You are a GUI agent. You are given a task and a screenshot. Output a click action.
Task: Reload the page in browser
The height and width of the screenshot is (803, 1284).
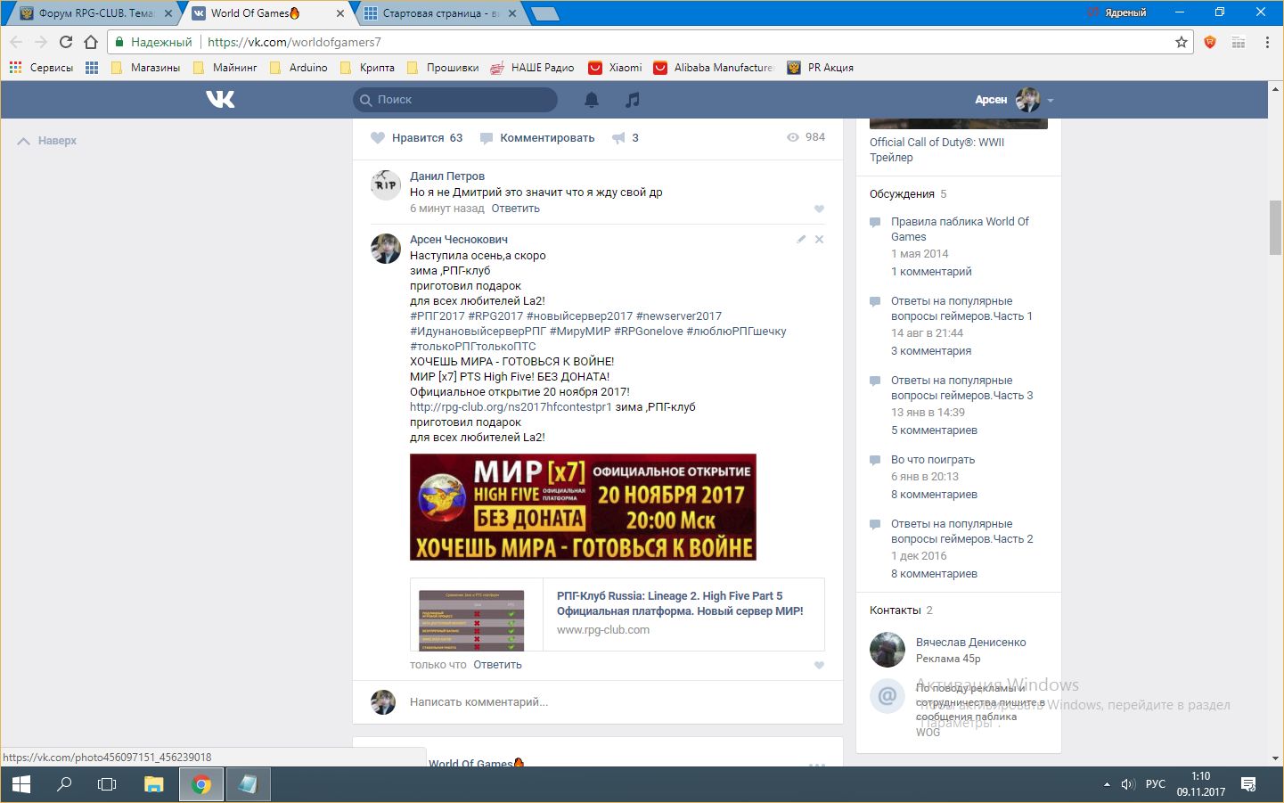click(66, 42)
